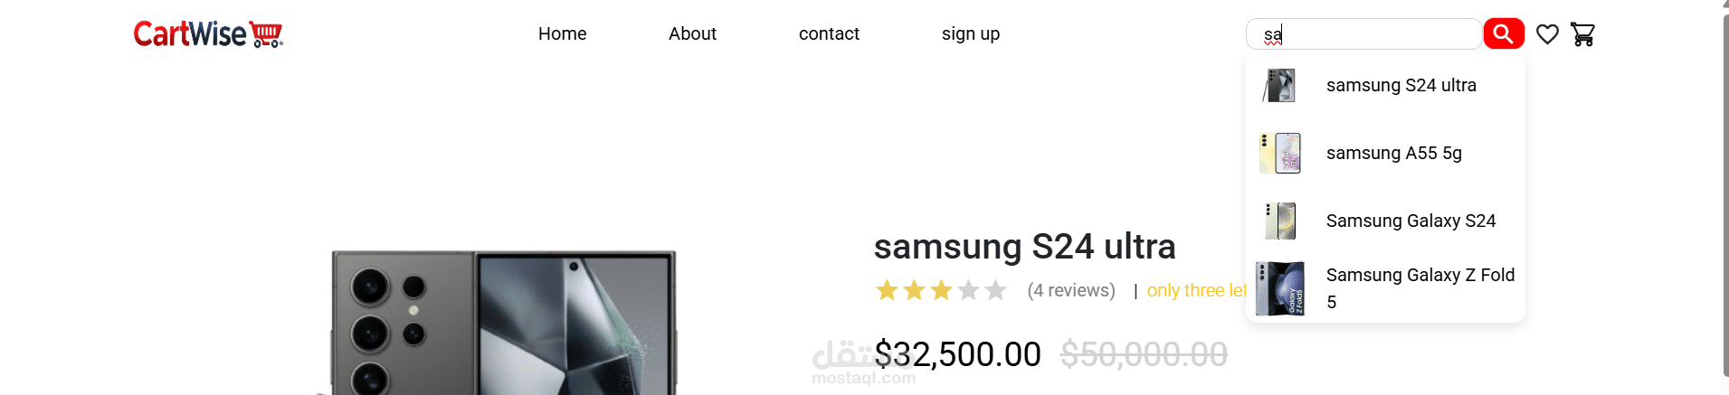Click the red search magnifier button
This screenshot has width=1729, height=395.
(x=1503, y=34)
